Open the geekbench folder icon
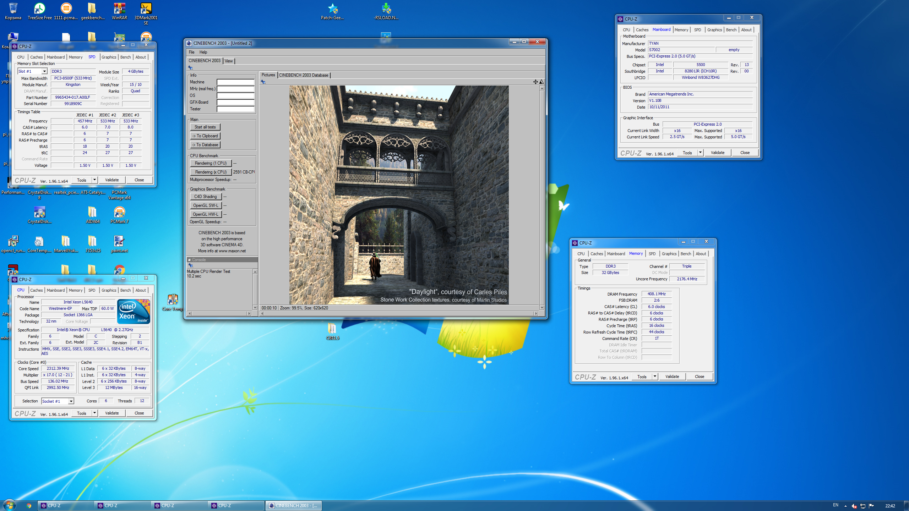The width and height of the screenshot is (909, 511). point(92,11)
